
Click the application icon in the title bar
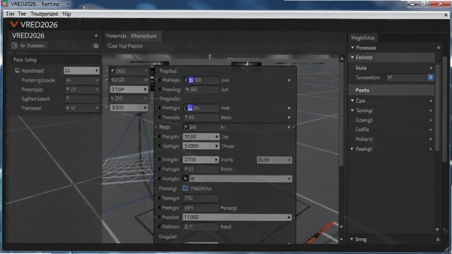[x=5, y=4]
